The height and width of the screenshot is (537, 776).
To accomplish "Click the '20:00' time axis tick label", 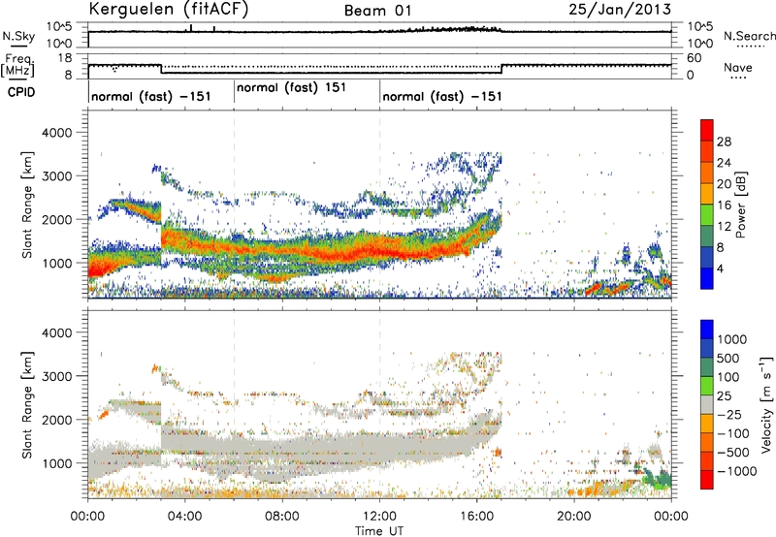I will (574, 517).
